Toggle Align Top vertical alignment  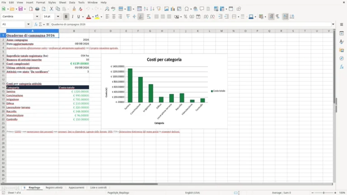click(128, 17)
